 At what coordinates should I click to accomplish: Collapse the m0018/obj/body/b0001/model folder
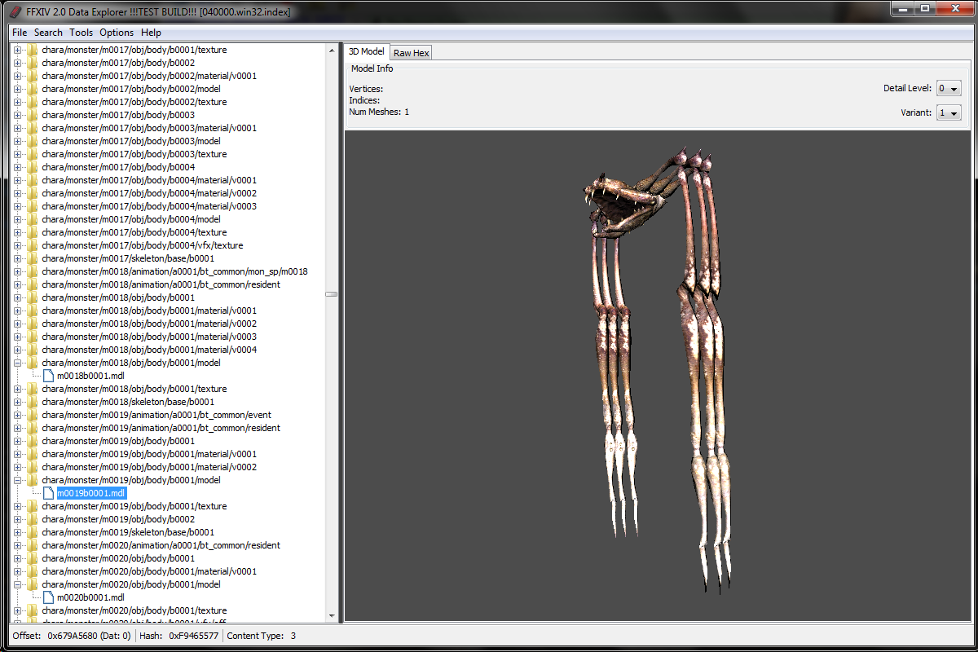click(18, 363)
